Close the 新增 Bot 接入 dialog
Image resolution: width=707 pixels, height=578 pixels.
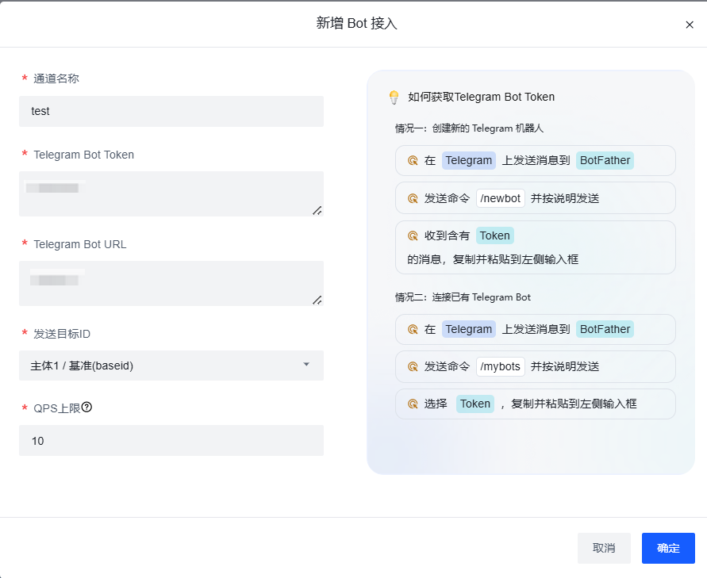click(x=690, y=25)
